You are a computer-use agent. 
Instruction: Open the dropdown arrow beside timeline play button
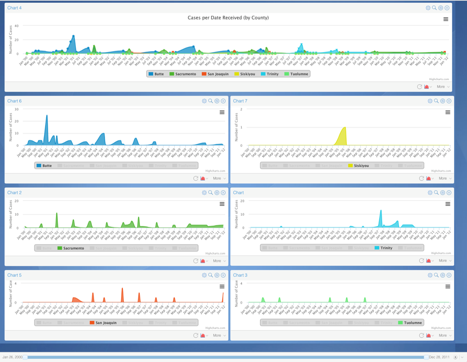click(462, 357)
